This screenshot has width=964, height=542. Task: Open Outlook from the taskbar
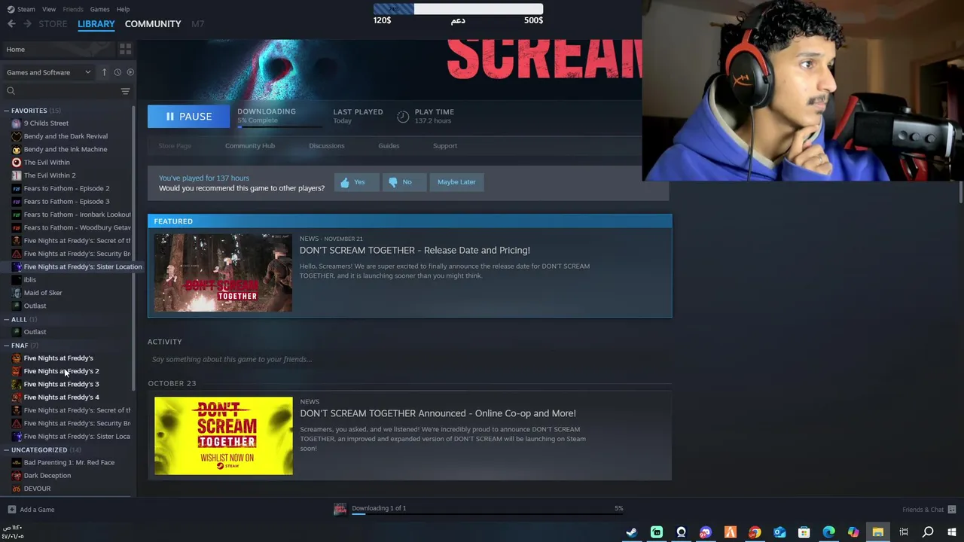coord(779,532)
